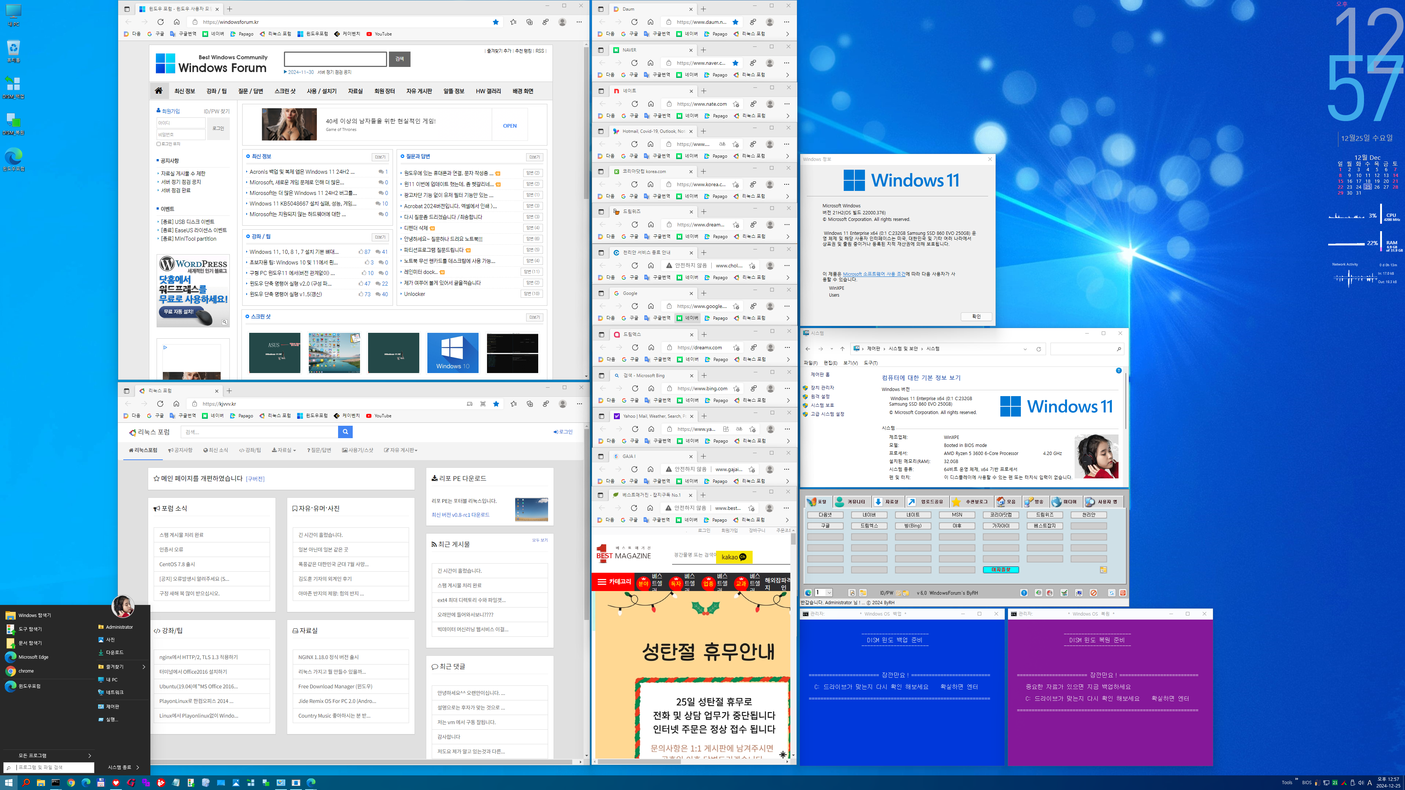Open the 자유 게시판 dropdown on 리눅스 포럼
This screenshot has height=790, width=1405.
tap(401, 450)
